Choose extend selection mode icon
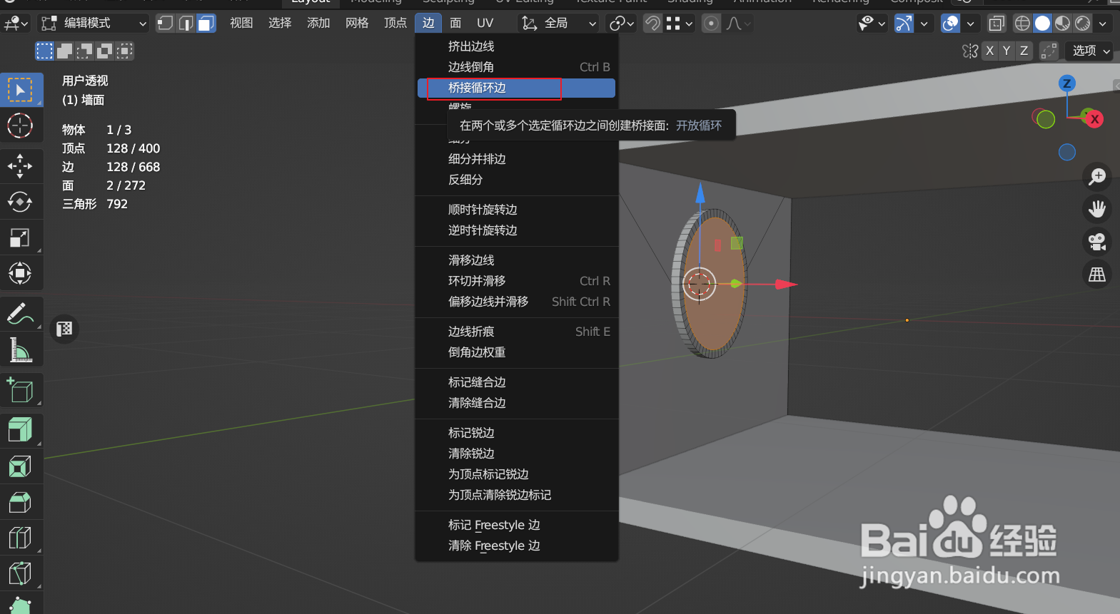This screenshot has width=1120, height=614. click(64, 51)
